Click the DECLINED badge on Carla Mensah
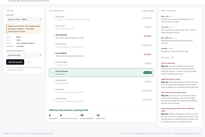This screenshot has width=205, height=137. [148, 36]
